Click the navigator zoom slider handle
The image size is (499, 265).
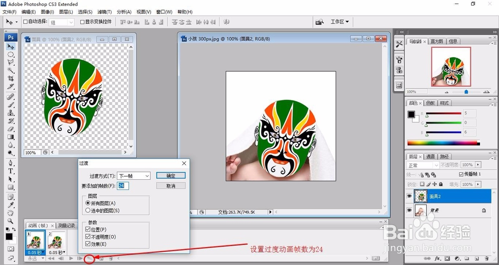(466, 92)
